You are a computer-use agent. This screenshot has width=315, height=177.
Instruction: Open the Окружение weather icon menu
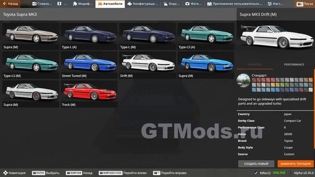[171, 4]
